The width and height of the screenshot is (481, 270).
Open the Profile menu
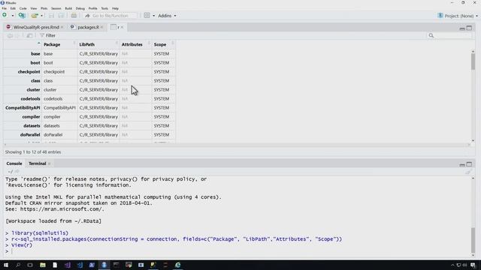(x=92, y=8)
